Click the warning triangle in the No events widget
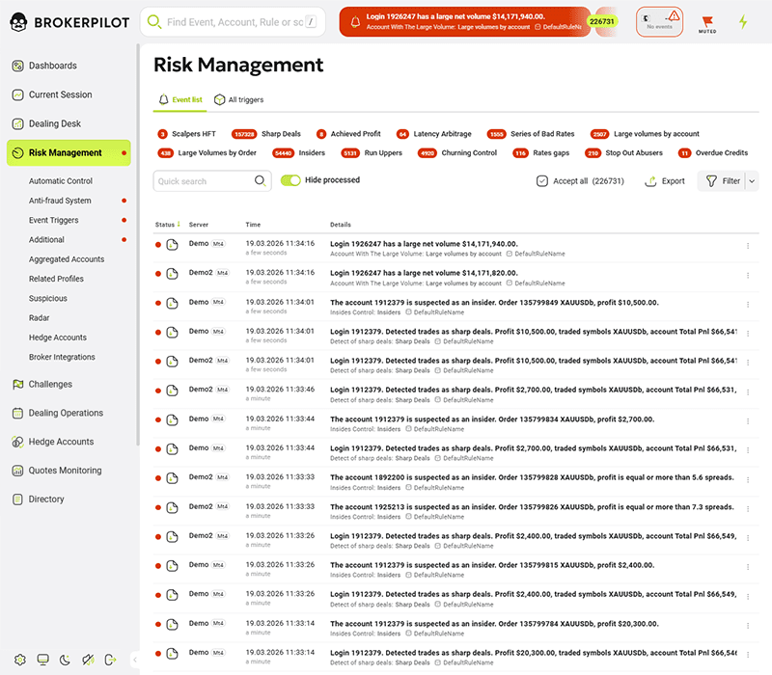The width and height of the screenshot is (772, 675). click(x=674, y=16)
